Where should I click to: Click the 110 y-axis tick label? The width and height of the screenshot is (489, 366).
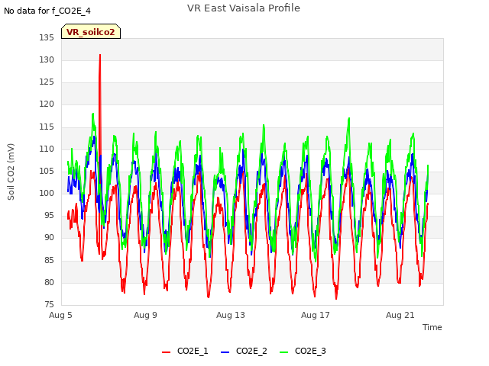tap(47, 149)
